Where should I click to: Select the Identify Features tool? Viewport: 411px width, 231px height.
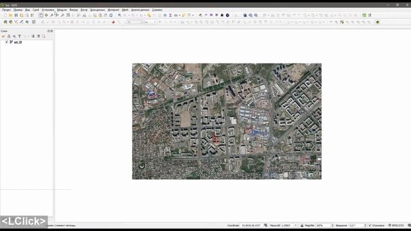pos(120,15)
